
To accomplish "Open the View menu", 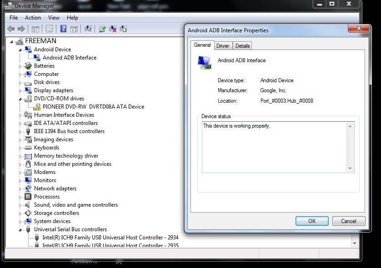I will [54, 18].
